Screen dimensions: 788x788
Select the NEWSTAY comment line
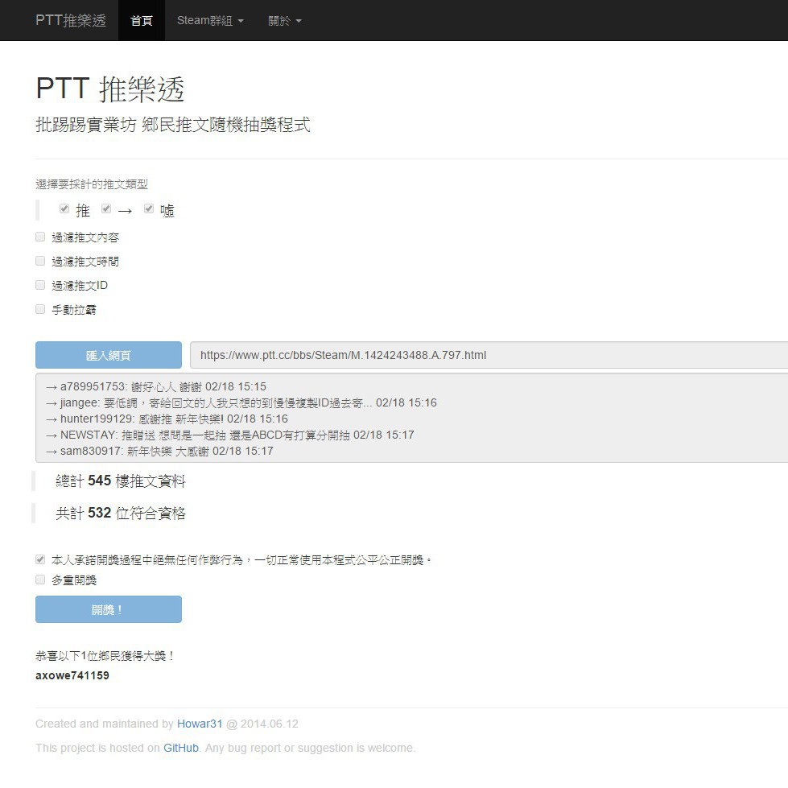229,435
